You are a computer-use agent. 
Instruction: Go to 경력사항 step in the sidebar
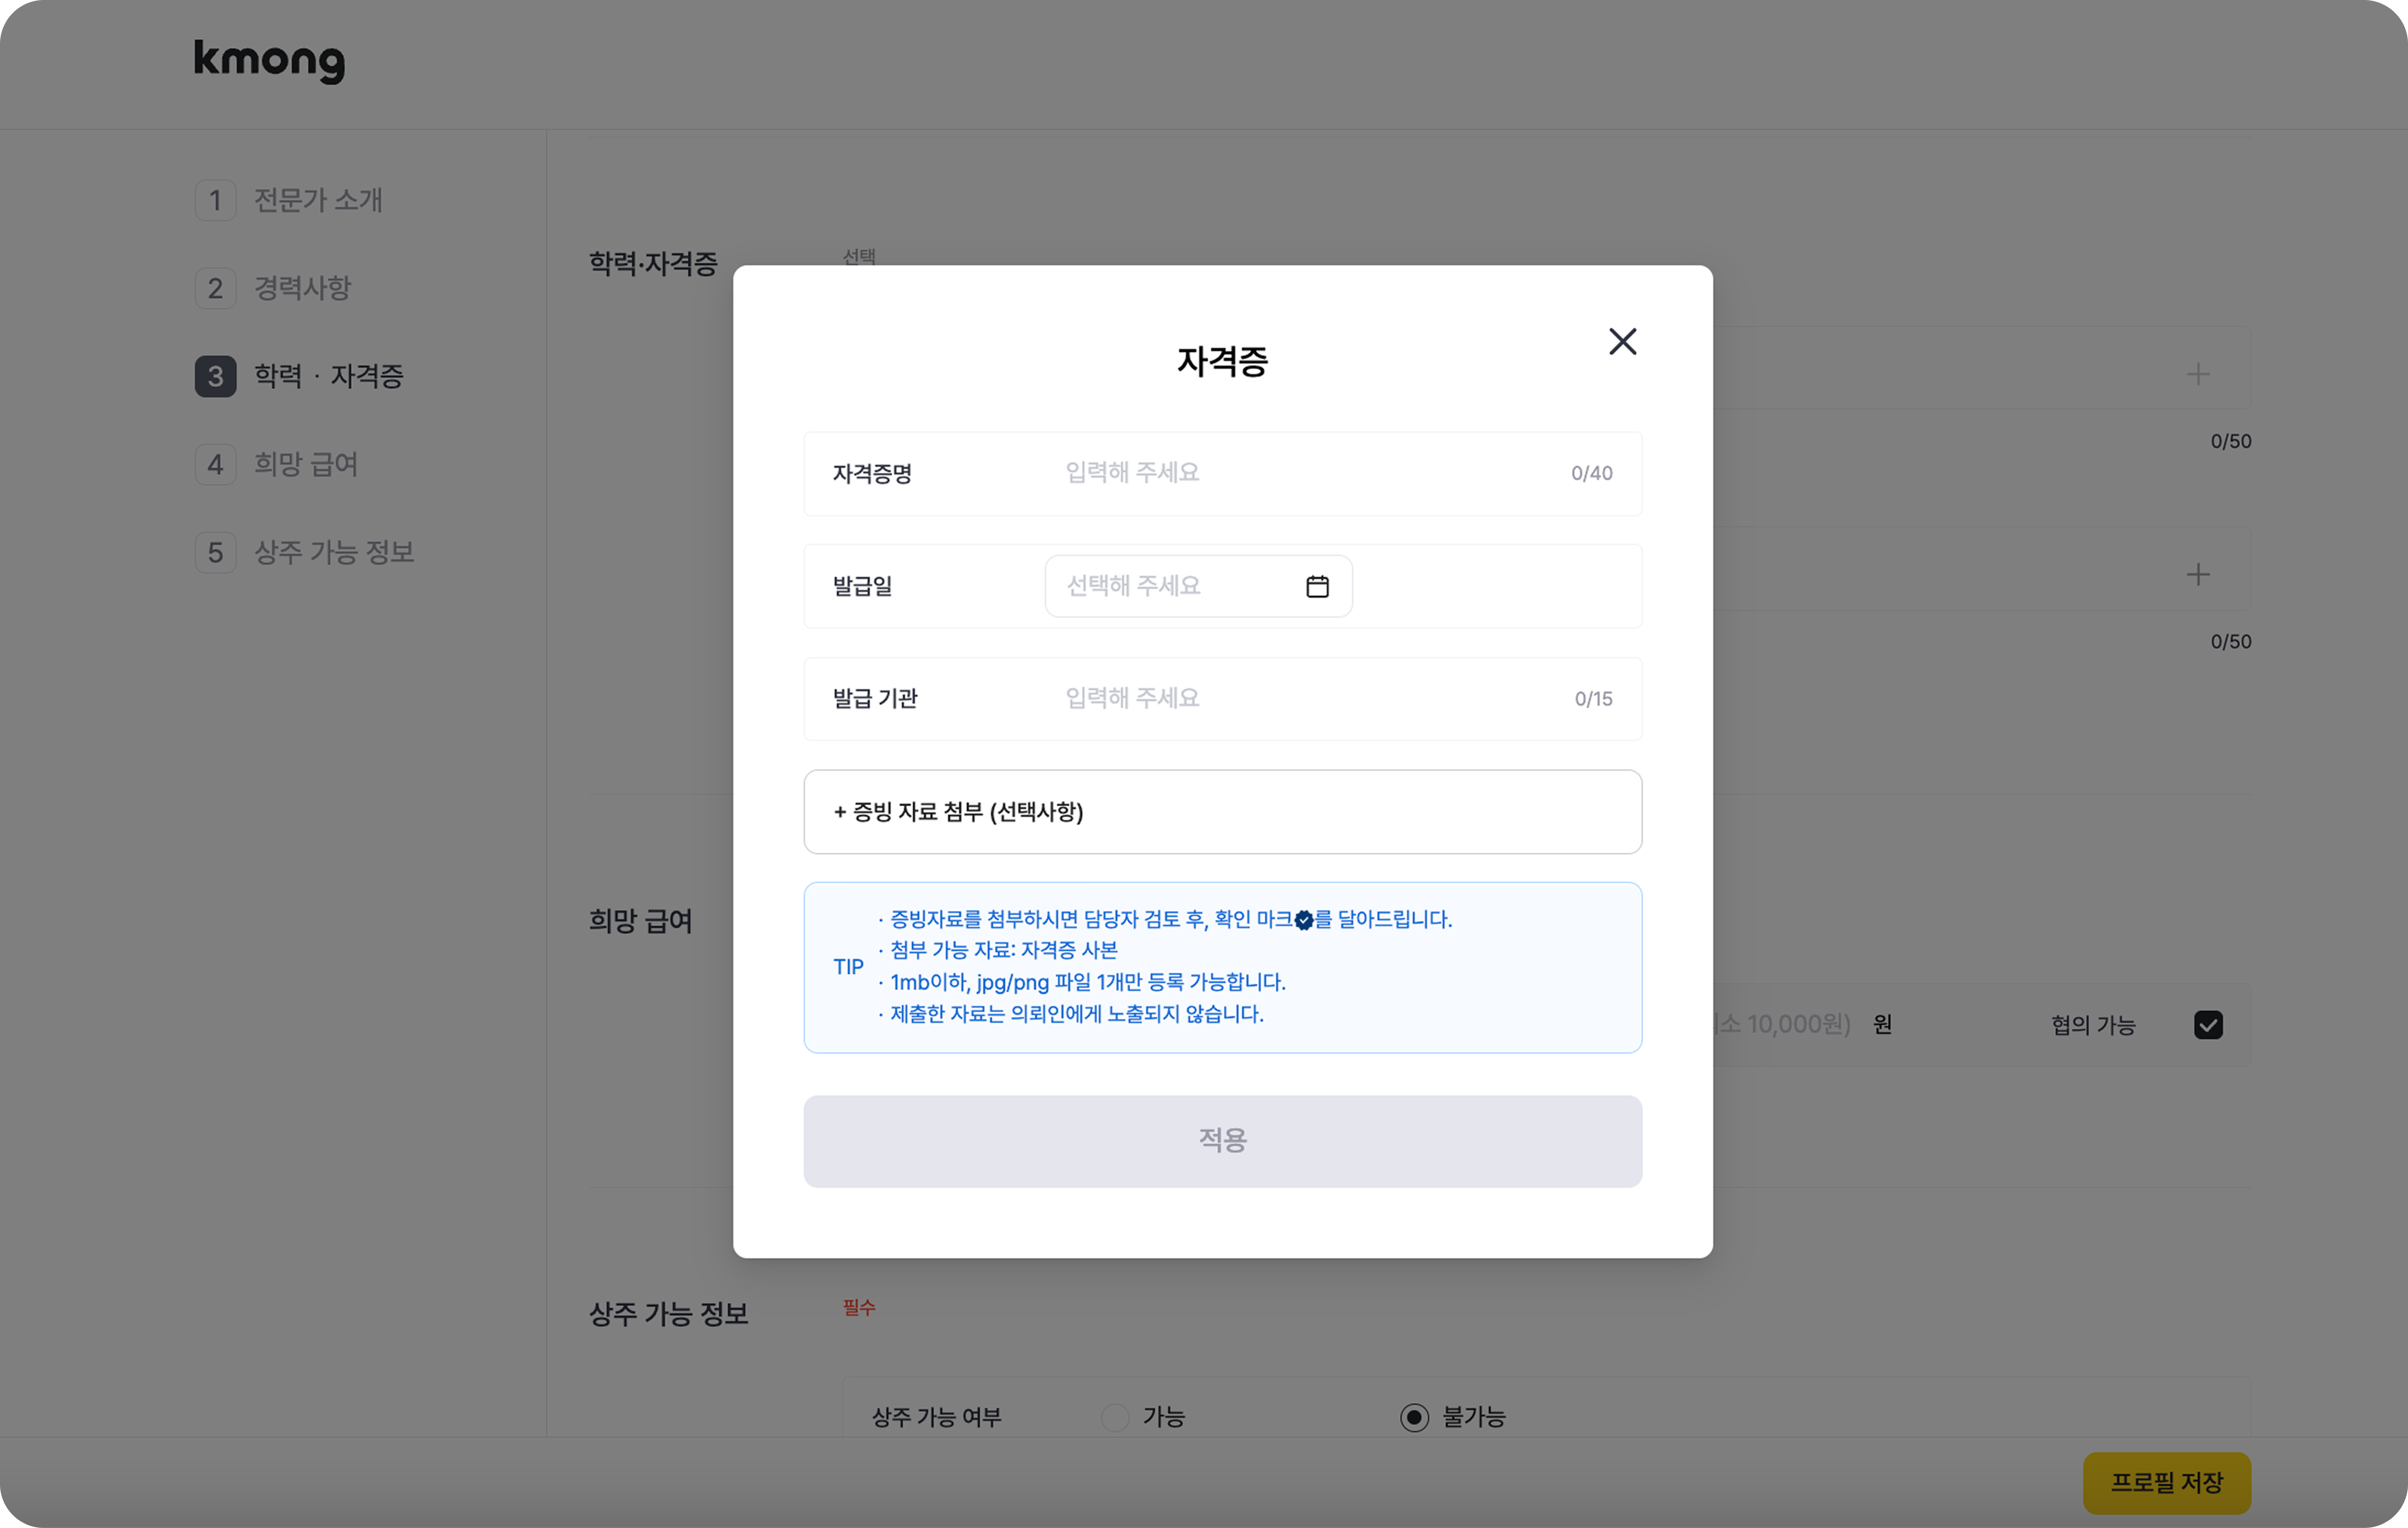(x=302, y=288)
